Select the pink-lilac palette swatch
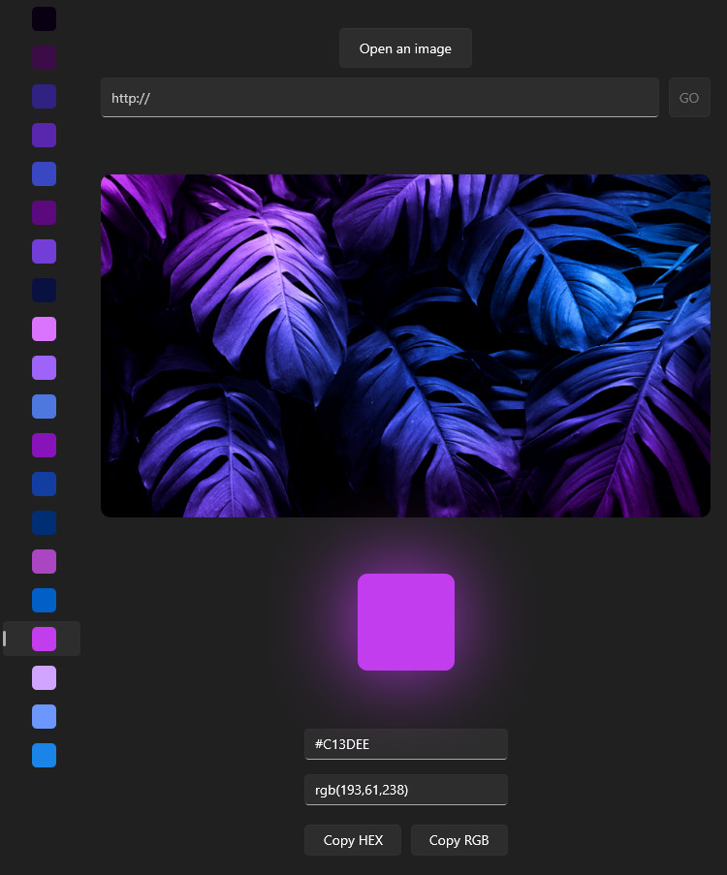The height and width of the screenshot is (875, 727). pos(45,328)
